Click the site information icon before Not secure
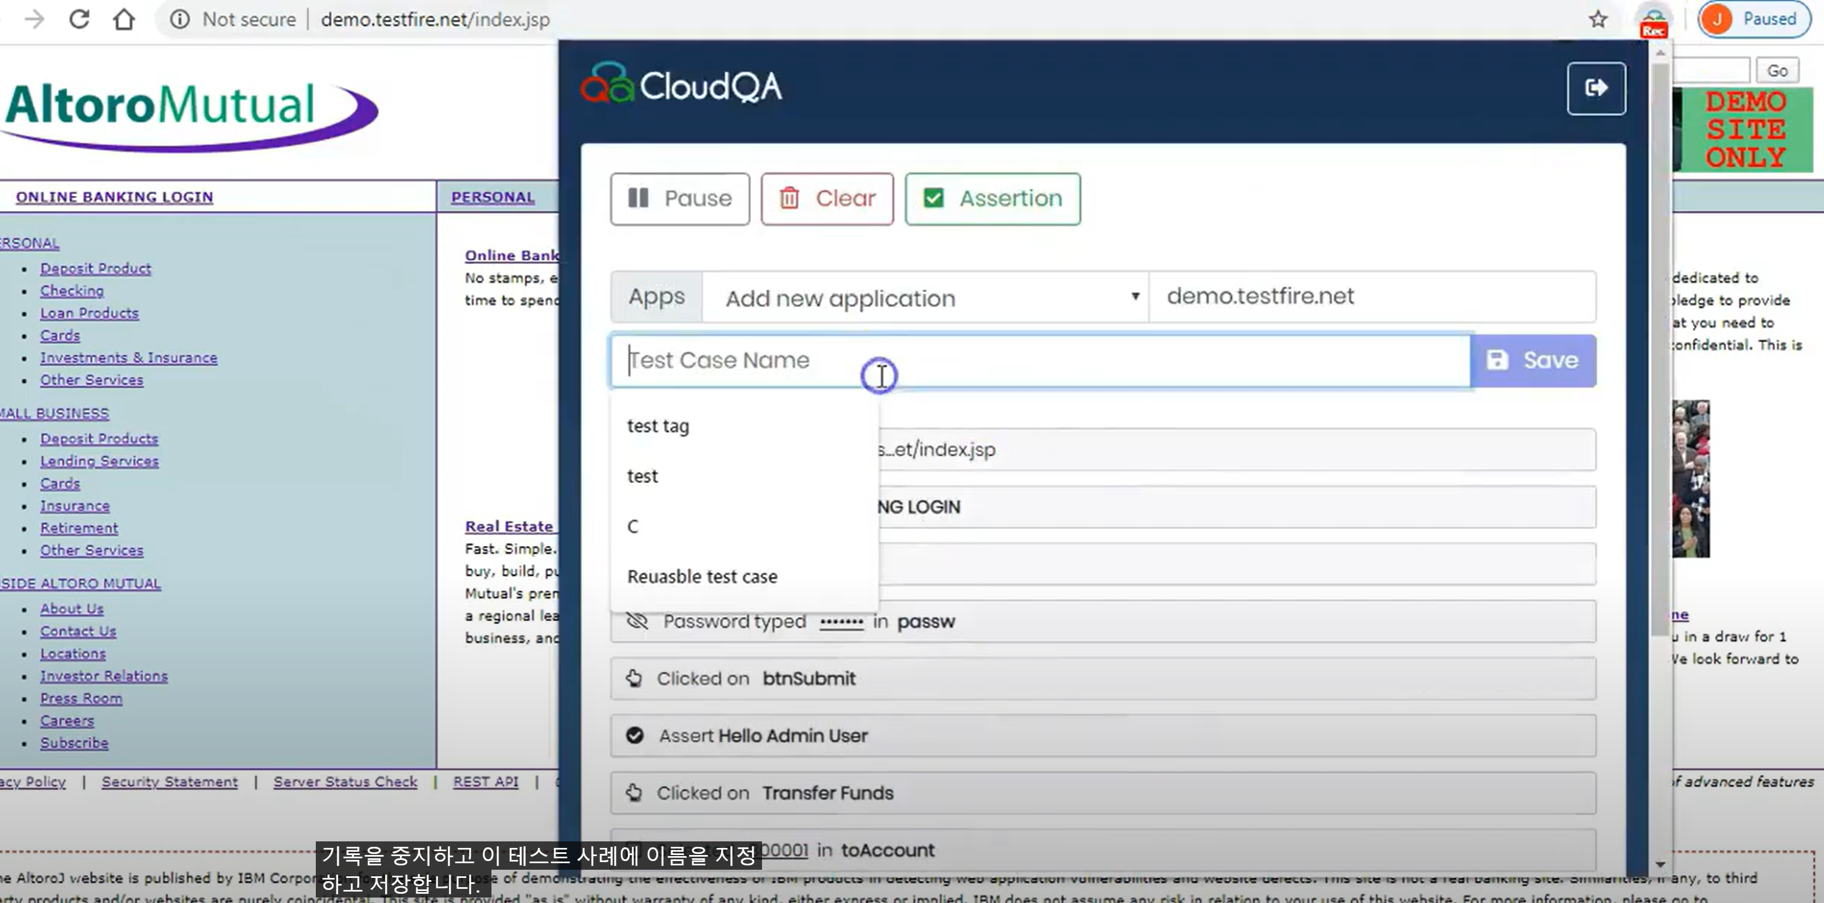 (x=179, y=19)
